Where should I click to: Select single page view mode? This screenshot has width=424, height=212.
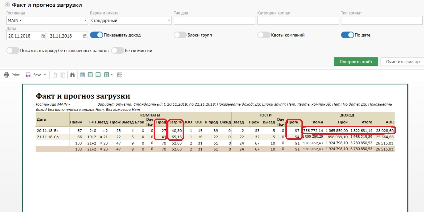click(90, 75)
